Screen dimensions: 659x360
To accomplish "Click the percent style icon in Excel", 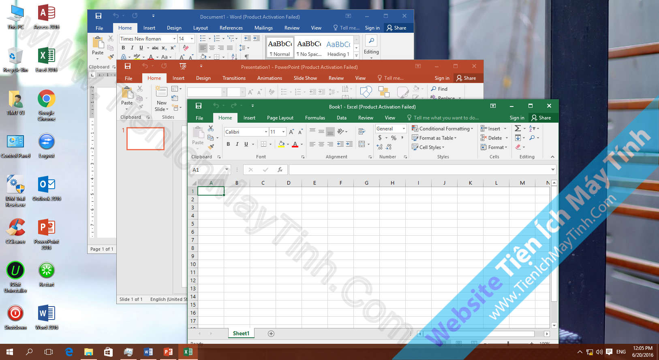I will coord(394,138).
